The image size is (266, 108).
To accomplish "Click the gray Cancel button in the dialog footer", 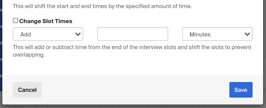I will 27,90.
